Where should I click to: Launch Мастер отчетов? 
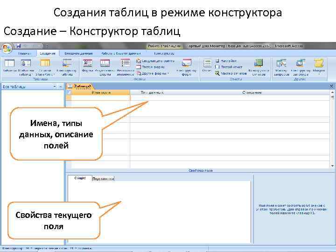[x=231, y=74]
